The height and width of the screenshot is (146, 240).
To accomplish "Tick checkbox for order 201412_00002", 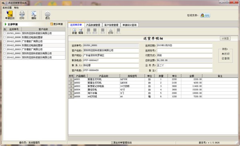I will point(4,53).
